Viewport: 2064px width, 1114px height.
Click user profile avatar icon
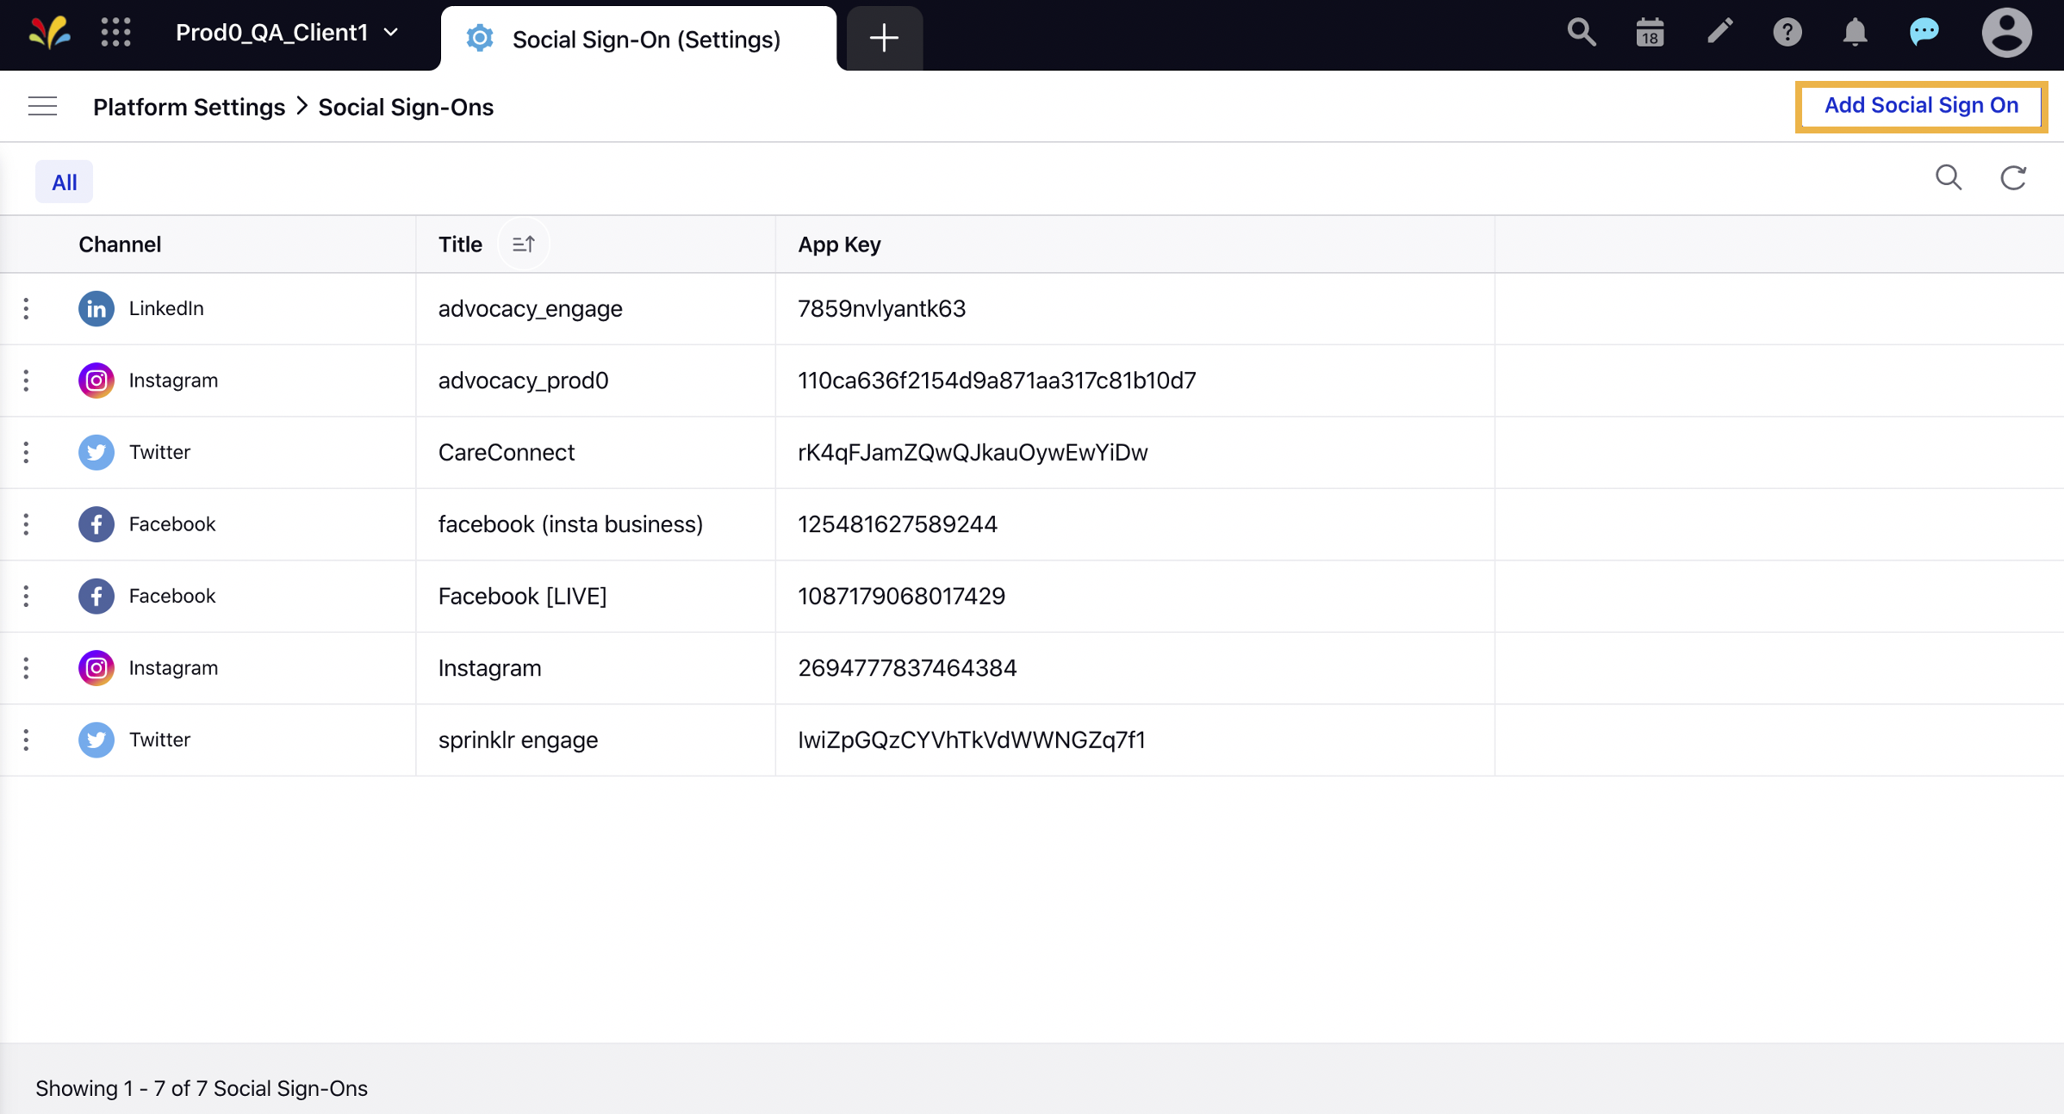(x=2005, y=35)
